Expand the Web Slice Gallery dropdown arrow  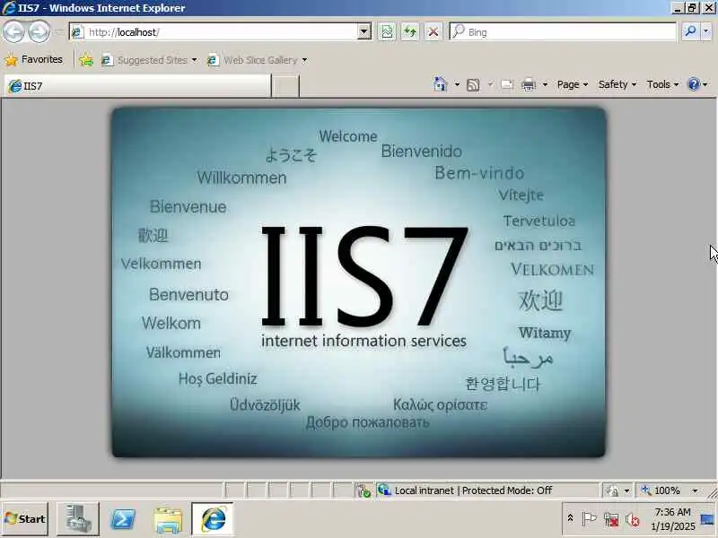[x=304, y=60]
